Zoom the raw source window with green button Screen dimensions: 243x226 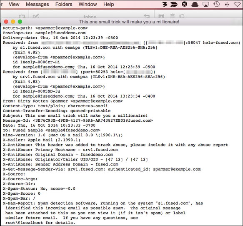pos(20,22)
